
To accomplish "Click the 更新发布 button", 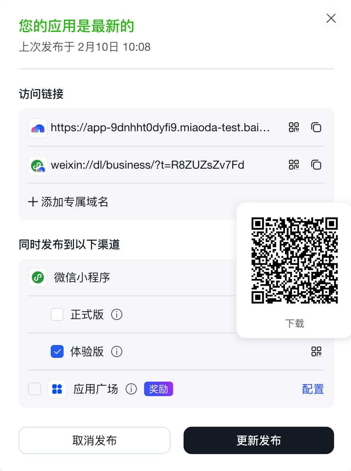I will 259,440.
